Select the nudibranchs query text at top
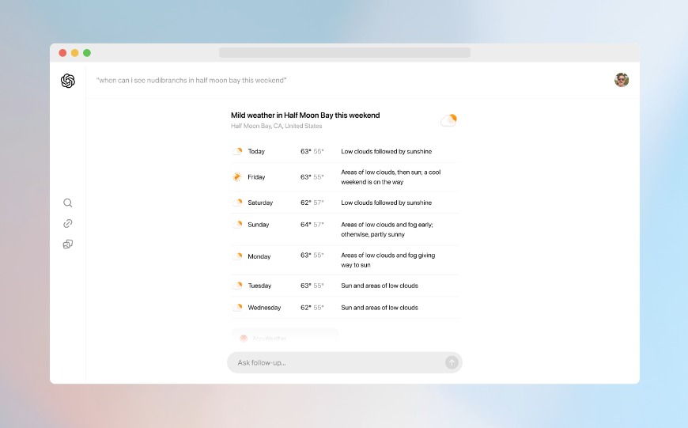688x428 pixels. point(191,81)
